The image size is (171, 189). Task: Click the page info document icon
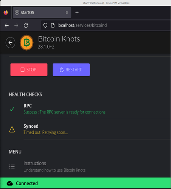coord(53,25)
